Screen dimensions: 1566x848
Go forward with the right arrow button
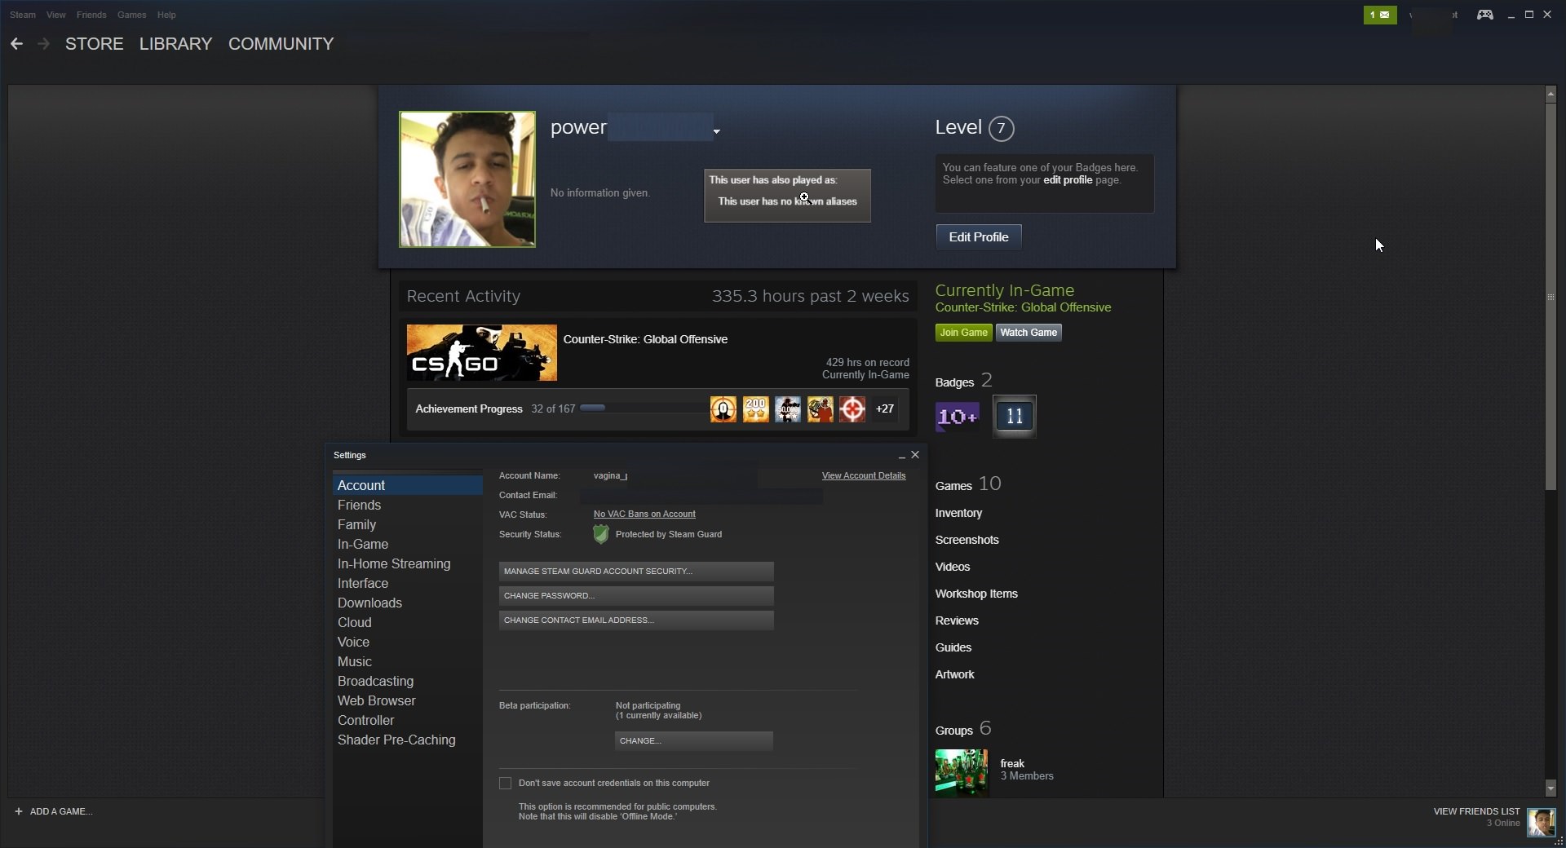coord(44,44)
